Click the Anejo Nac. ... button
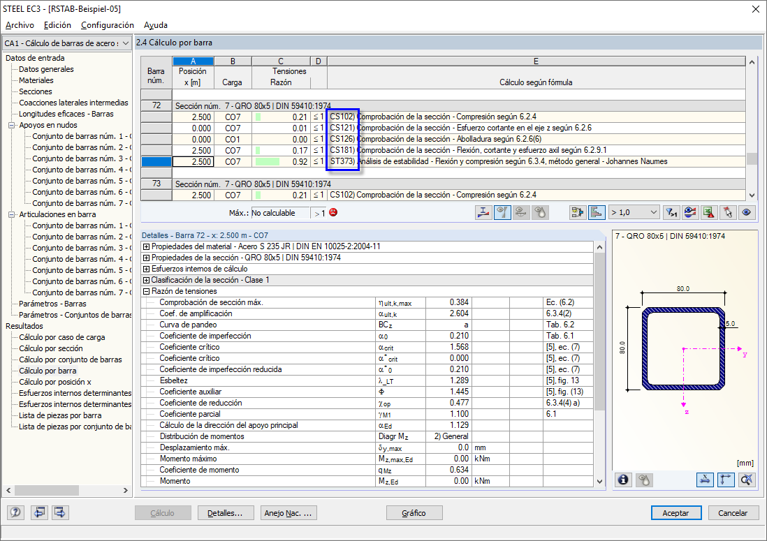 288,512
